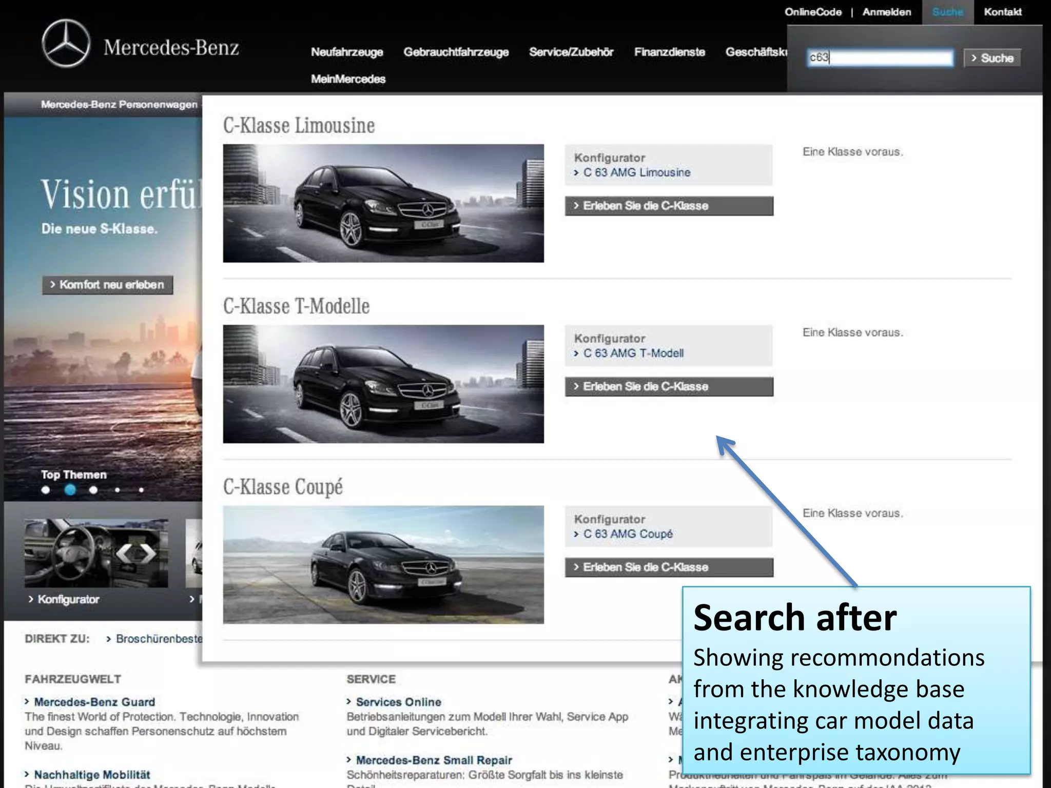Click the Anmelden login link

point(886,12)
